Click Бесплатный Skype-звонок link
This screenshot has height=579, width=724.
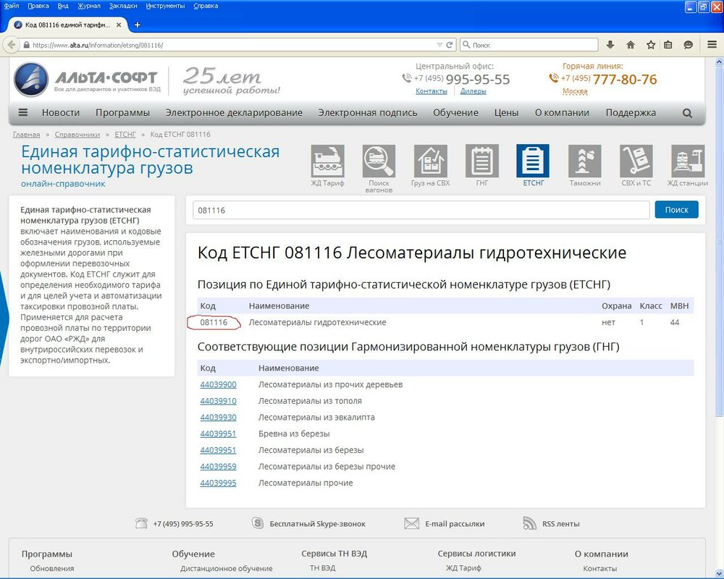(317, 523)
